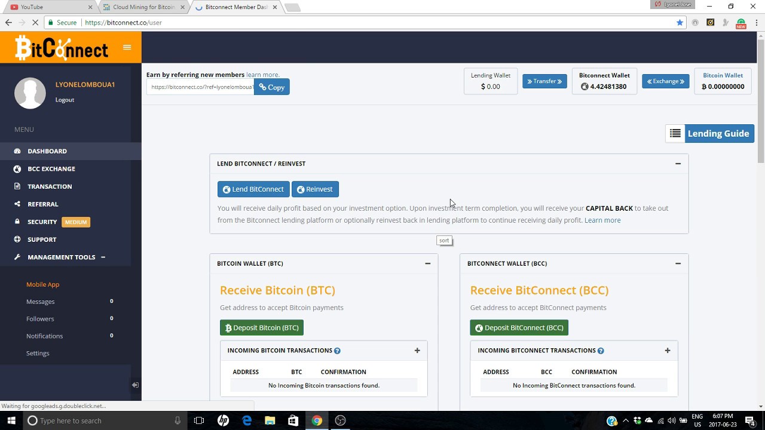Click the Bitcoin Wallet balance box
Screen dimensions: 765x430
723,81
